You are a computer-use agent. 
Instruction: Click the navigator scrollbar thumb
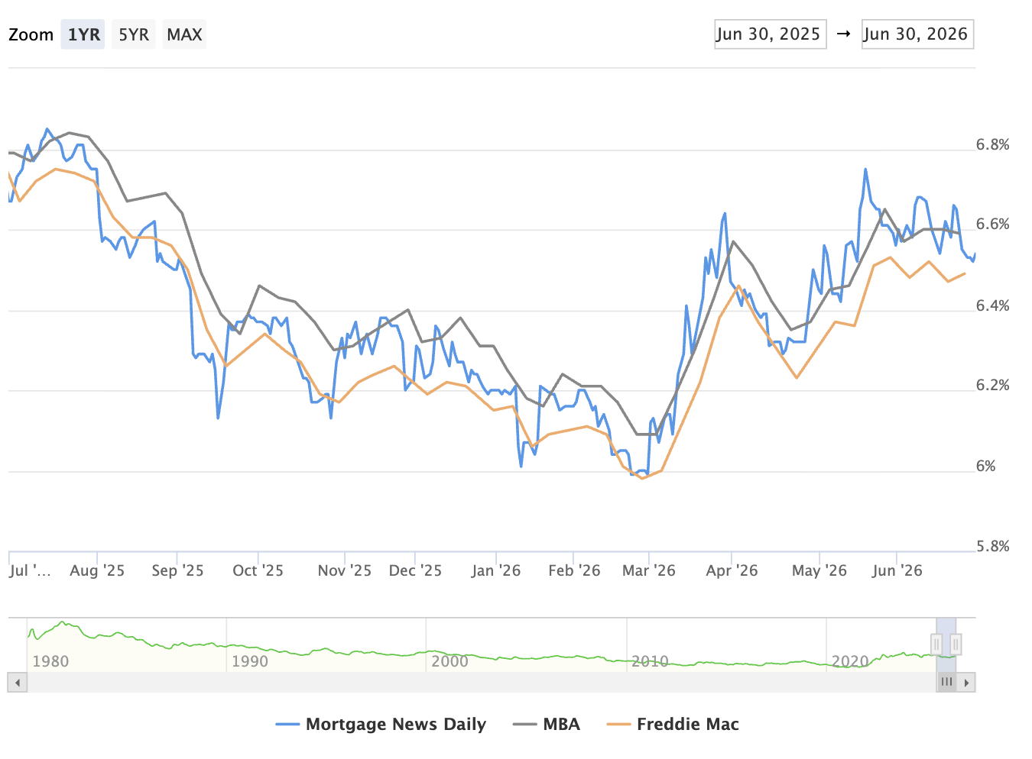pyautogui.click(x=946, y=682)
